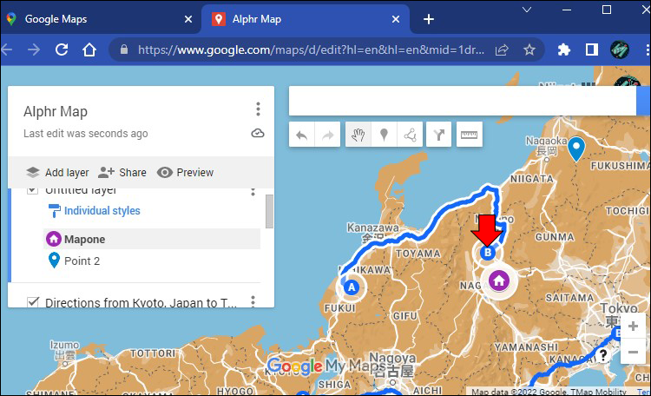Click the Undo arrow in map toolbar
This screenshot has height=396, width=651.
302,135
